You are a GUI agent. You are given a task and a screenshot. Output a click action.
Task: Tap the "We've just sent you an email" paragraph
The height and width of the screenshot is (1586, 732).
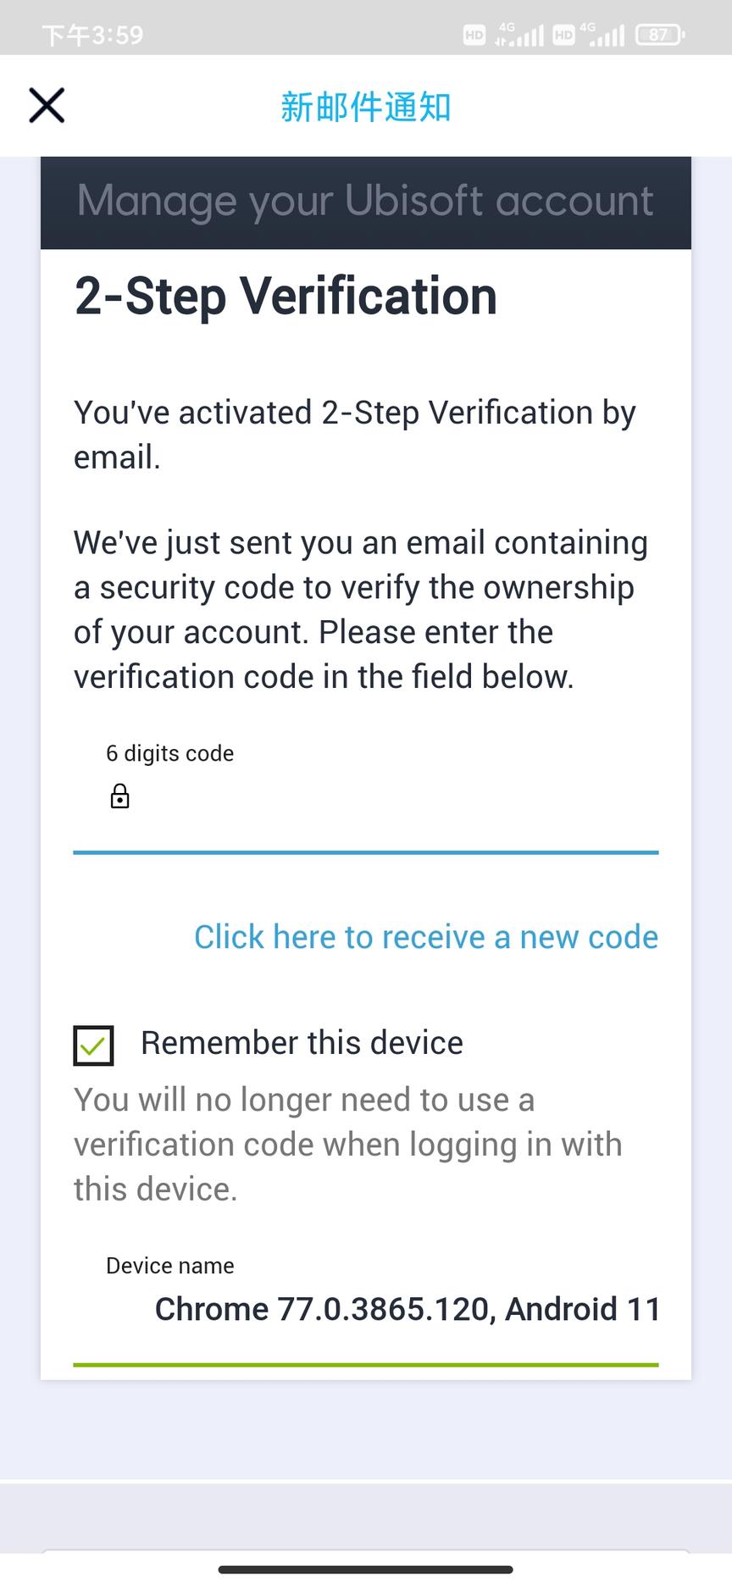tap(360, 609)
